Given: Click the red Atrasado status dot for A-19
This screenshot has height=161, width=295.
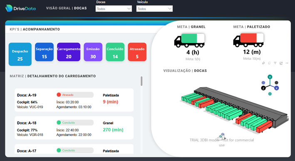Looking at the screenshot, I should tap(59, 95).
